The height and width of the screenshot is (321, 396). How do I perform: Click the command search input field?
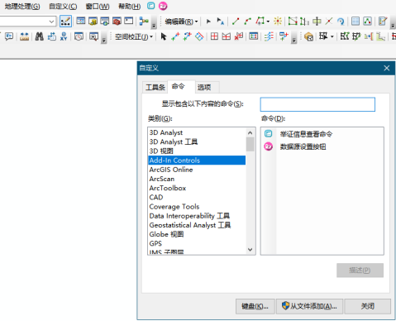[317, 104]
